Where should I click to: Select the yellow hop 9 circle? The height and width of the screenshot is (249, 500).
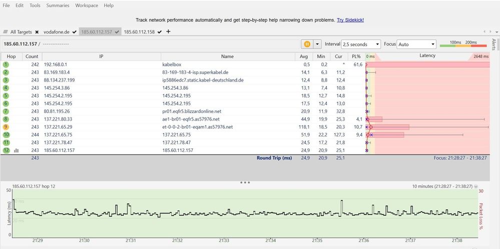(x=6, y=127)
